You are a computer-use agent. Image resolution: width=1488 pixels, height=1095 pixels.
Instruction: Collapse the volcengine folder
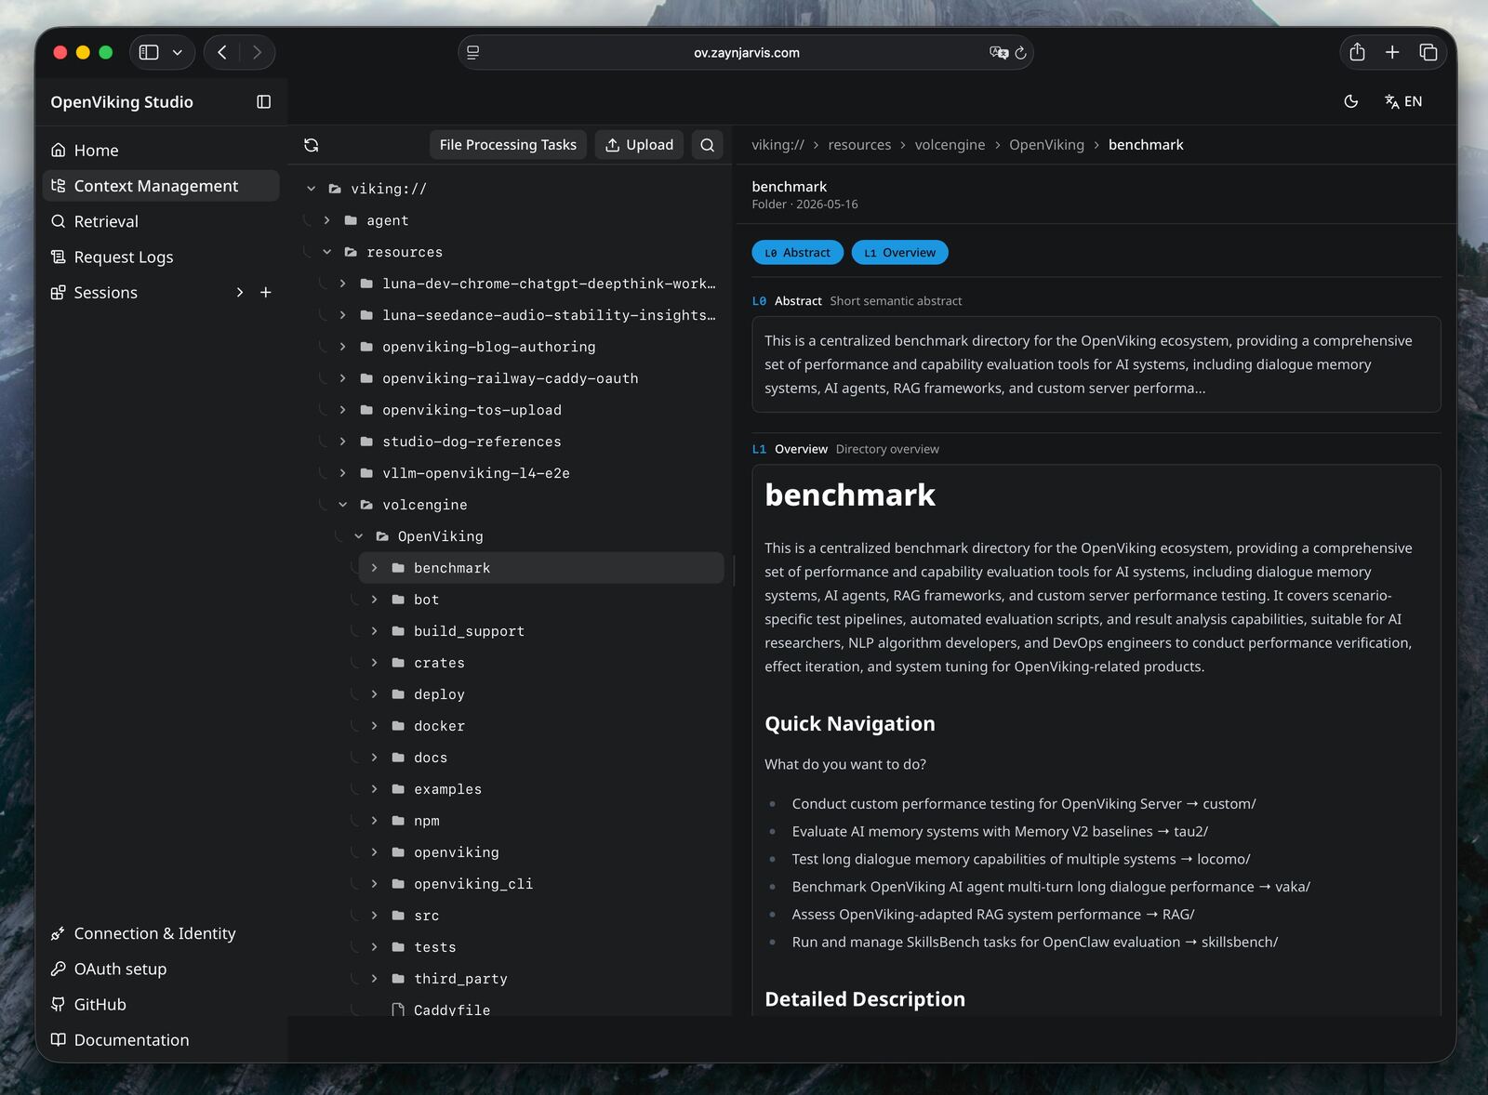[342, 505]
